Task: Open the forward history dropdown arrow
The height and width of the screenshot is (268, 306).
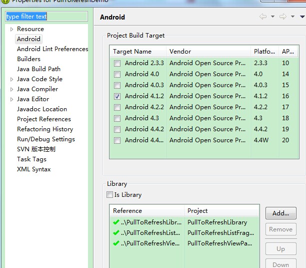Action: pos(292,17)
